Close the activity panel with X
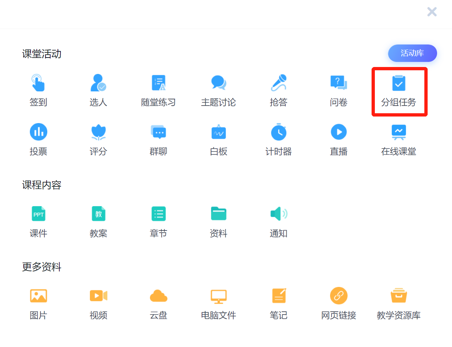This screenshot has height=347, width=452. coord(432,12)
